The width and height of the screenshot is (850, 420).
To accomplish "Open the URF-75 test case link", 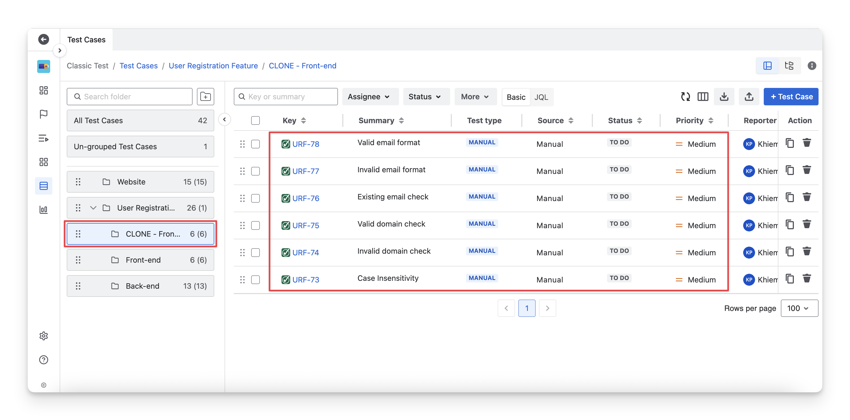I will (306, 225).
